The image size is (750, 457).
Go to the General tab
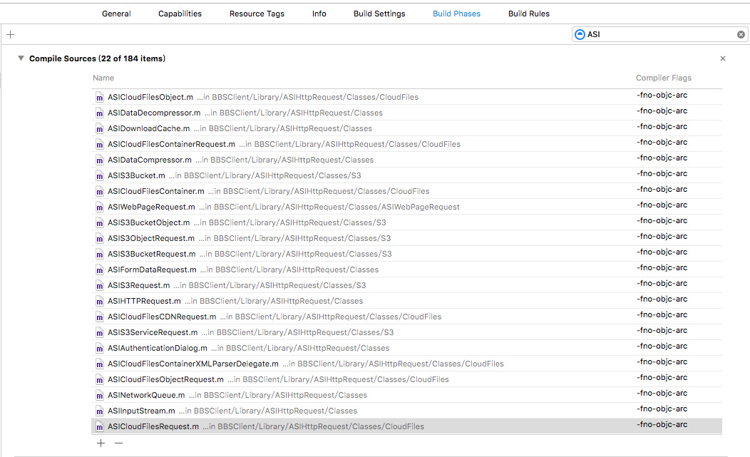[116, 14]
